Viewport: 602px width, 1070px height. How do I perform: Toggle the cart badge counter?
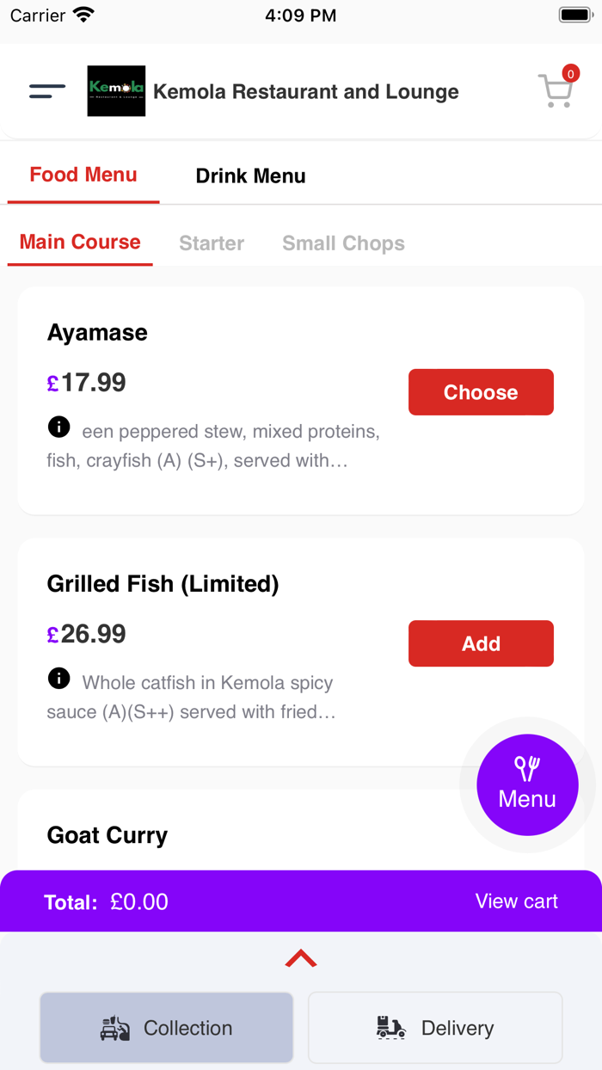(x=569, y=75)
